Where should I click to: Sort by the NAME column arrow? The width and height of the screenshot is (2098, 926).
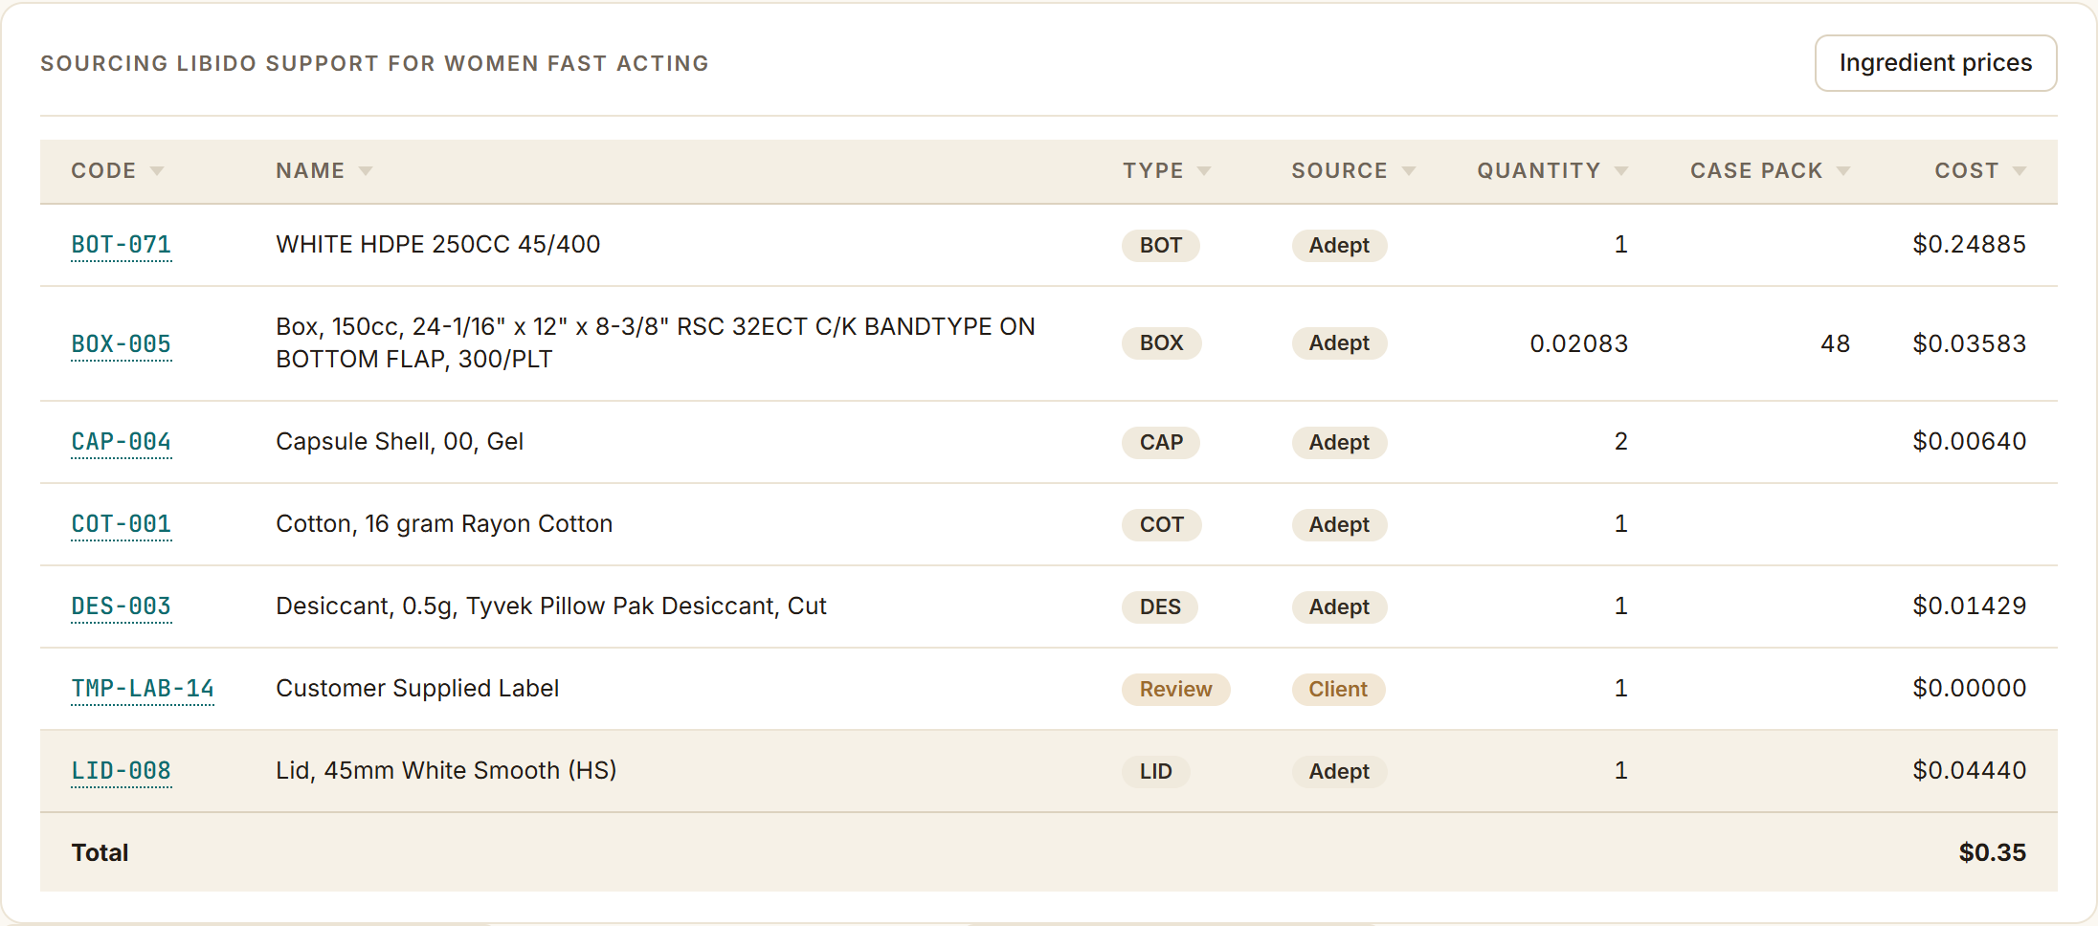(366, 171)
